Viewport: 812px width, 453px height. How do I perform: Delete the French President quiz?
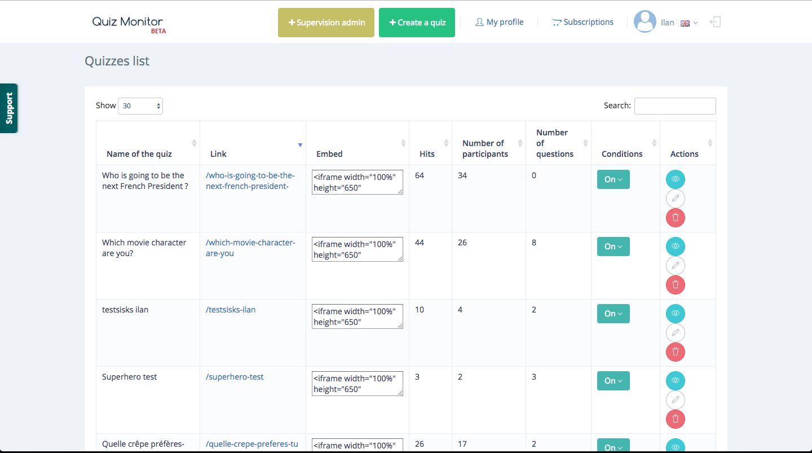point(675,218)
